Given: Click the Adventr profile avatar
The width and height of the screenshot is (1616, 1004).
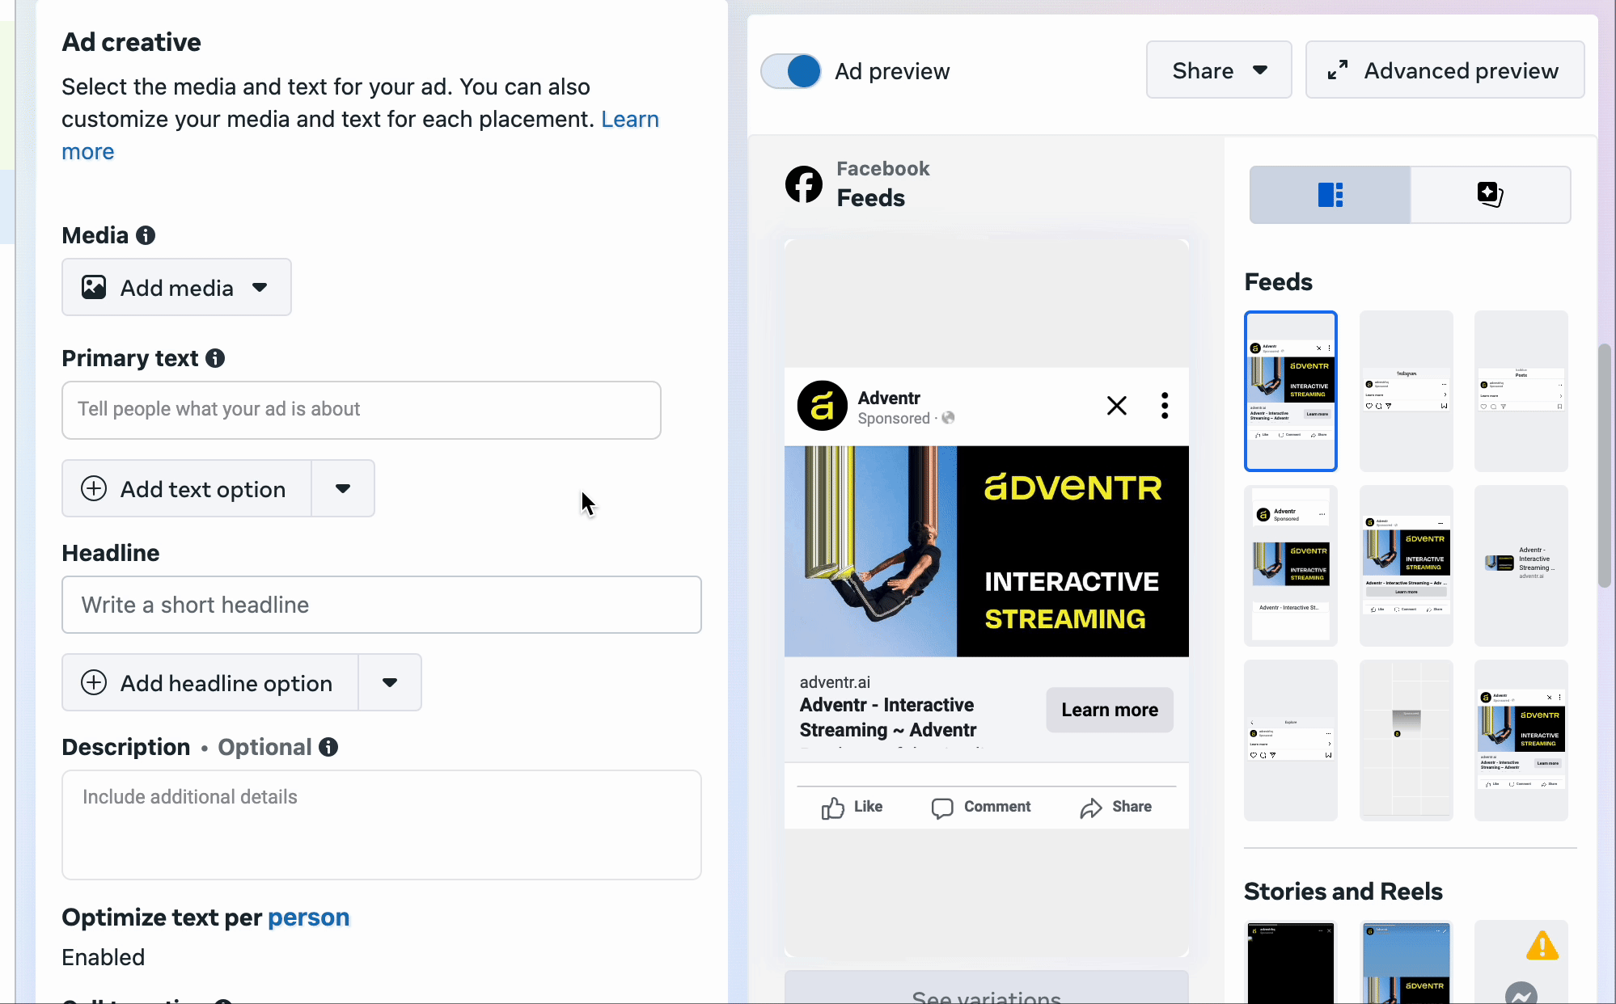Looking at the screenshot, I should tap(822, 406).
